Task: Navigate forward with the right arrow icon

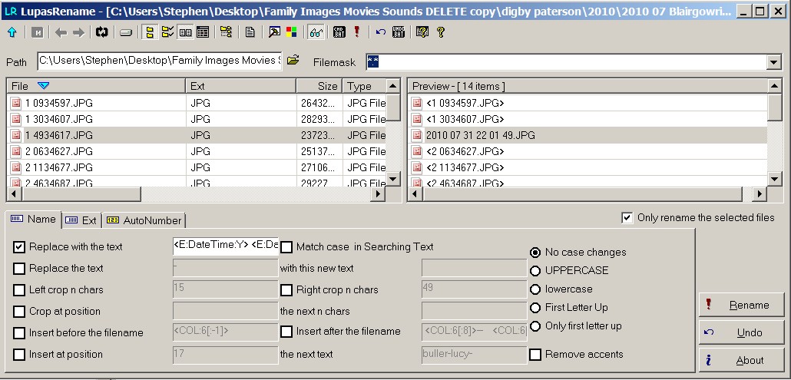Action: pos(78,33)
